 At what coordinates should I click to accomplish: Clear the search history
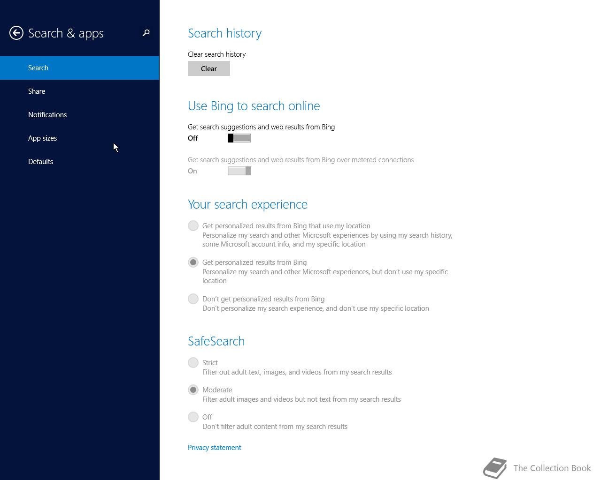tap(209, 68)
